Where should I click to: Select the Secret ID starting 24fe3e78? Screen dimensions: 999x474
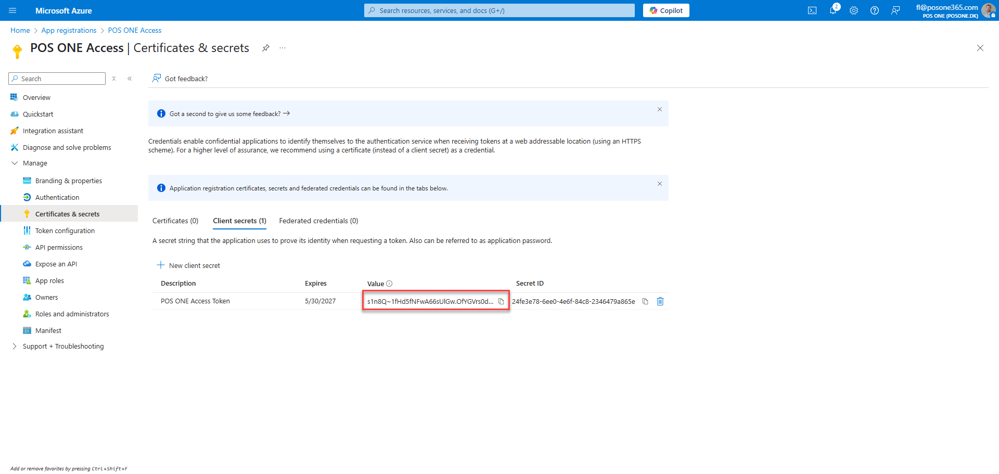(573, 301)
